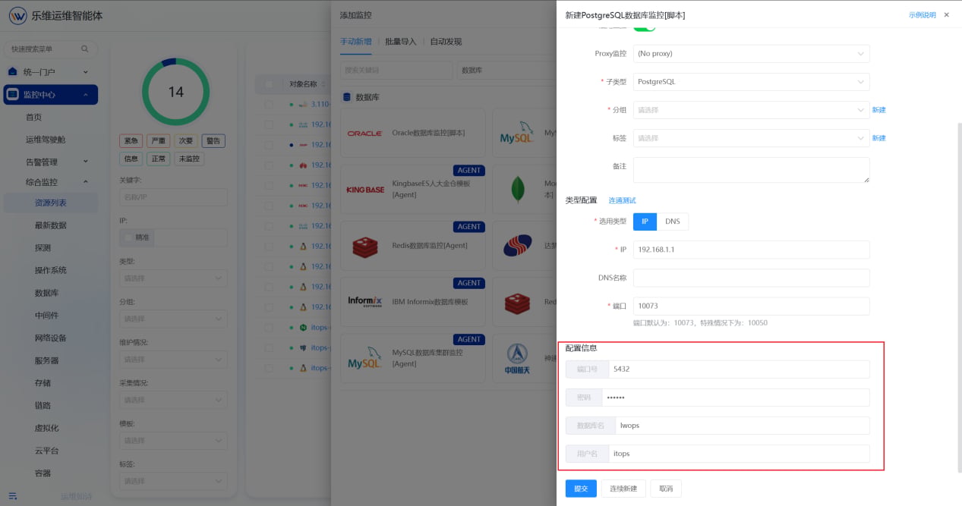
Task: Open the 类型 filter dropdown
Action: click(173, 278)
